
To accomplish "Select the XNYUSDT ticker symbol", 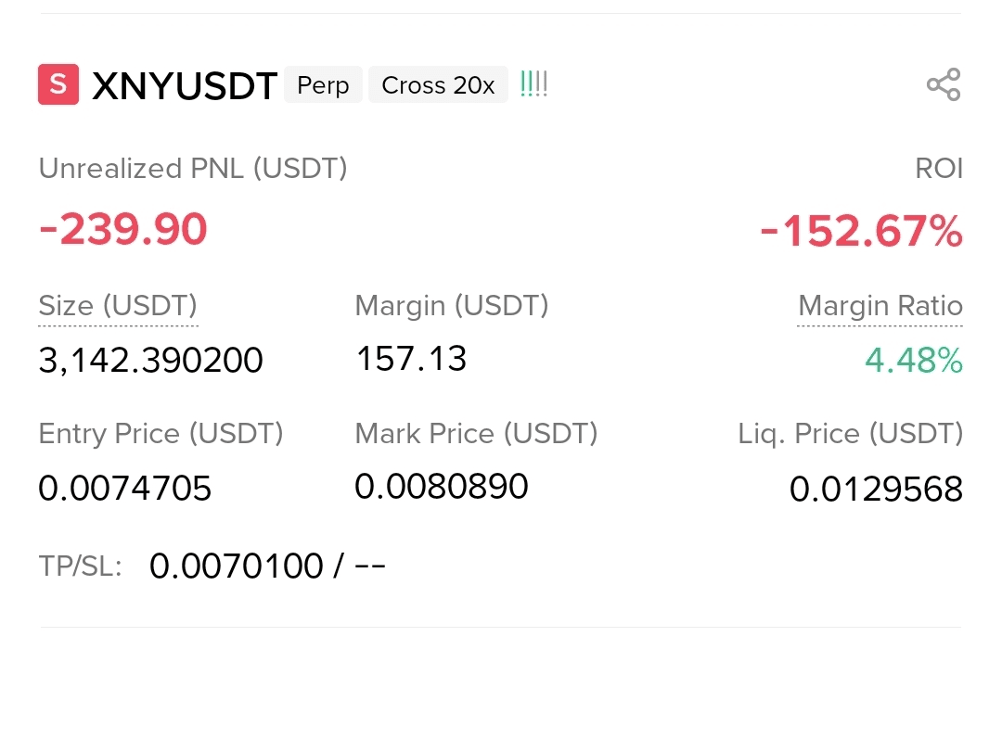I will click(x=184, y=84).
